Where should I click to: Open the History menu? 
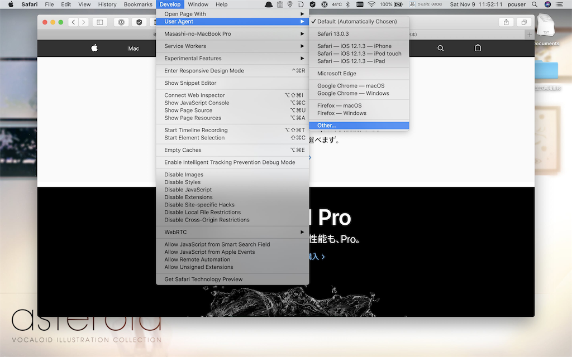[x=107, y=4]
